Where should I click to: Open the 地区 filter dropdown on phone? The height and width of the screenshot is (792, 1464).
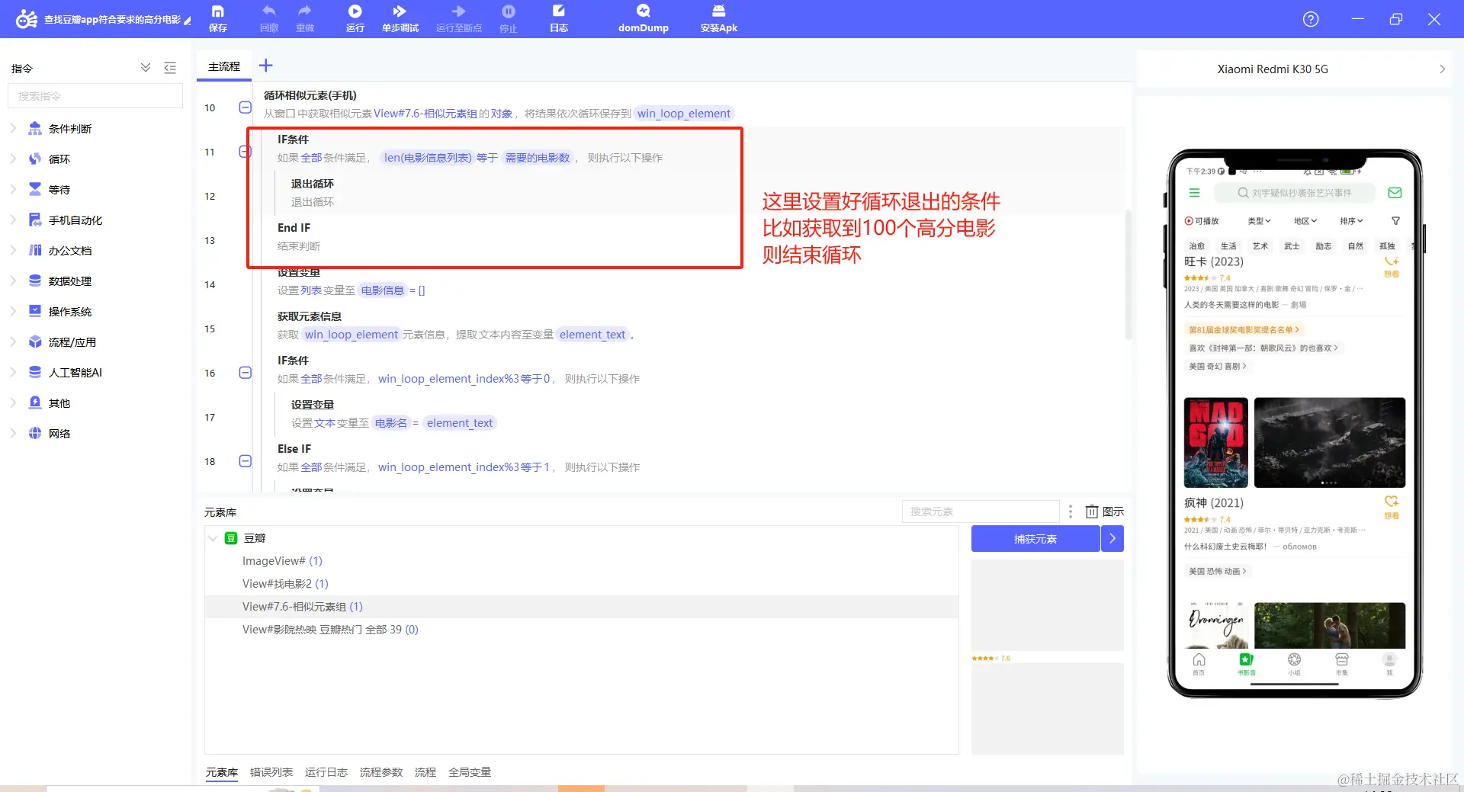coord(1305,221)
